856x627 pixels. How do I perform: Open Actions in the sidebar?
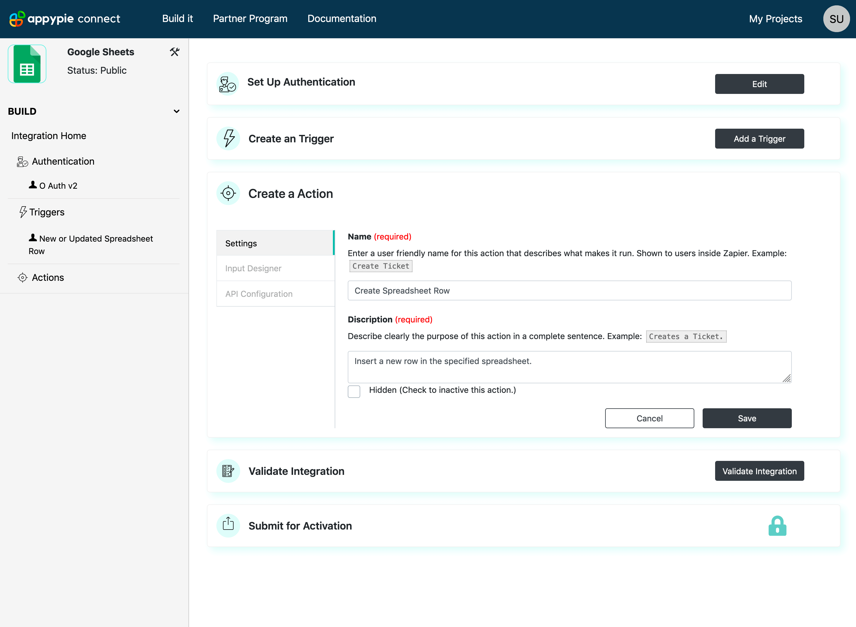pos(48,278)
